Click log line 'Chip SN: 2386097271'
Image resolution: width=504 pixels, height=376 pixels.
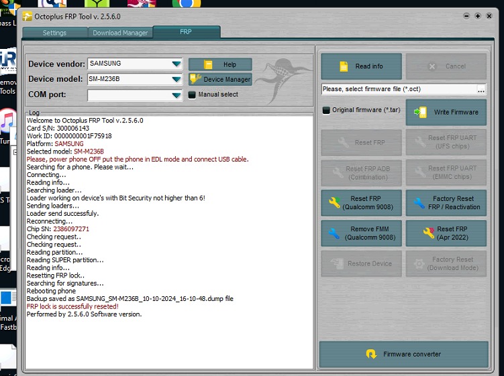coord(58,229)
